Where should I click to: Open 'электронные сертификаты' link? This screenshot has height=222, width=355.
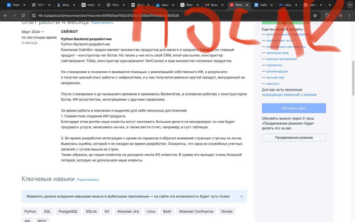pyautogui.click(x=285, y=47)
